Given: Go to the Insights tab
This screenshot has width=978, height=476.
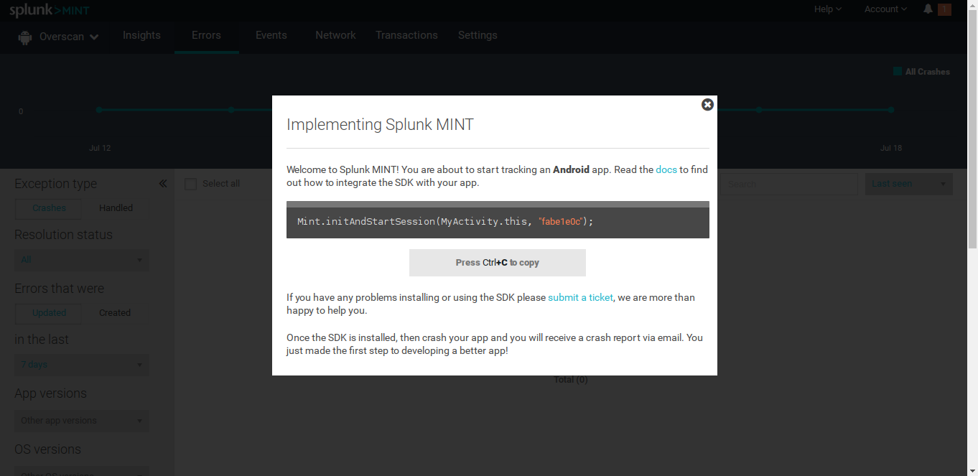Looking at the screenshot, I should tap(141, 35).
